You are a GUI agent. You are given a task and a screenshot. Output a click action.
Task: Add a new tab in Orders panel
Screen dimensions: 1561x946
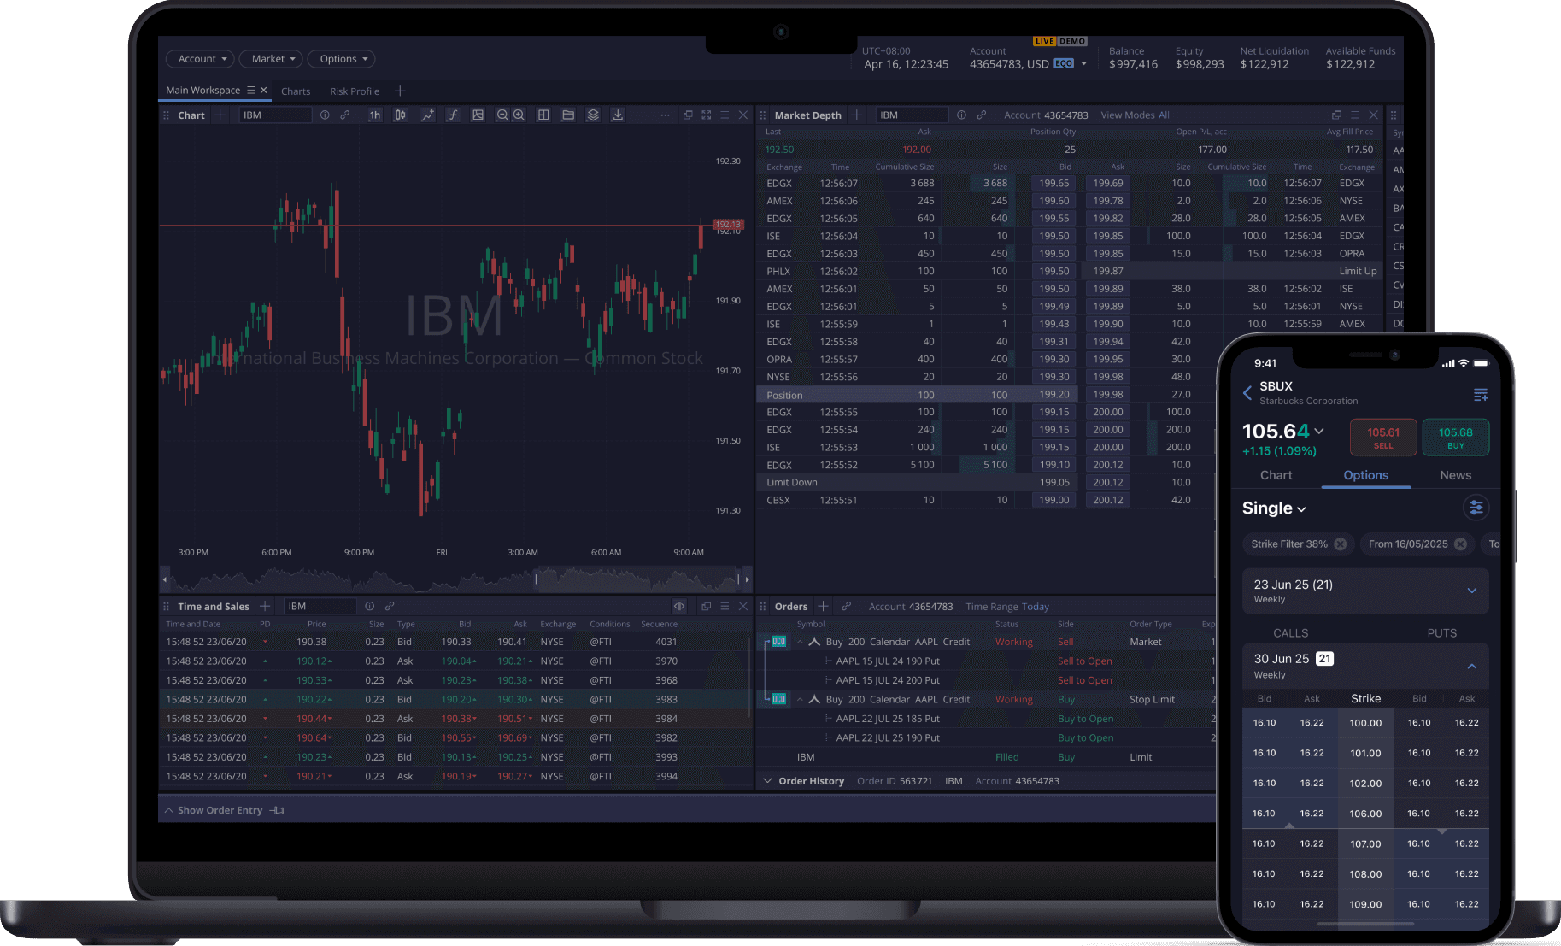tap(823, 606)
